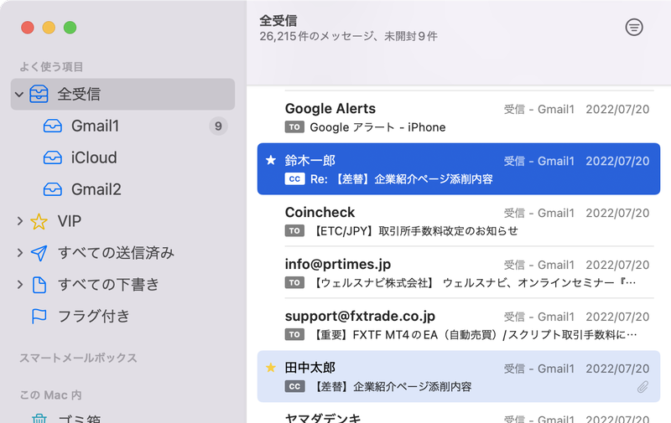The height and width of the screenshot is (423, 671).
Task: Click the iCloud tray icon
Action: pos(52,157)
